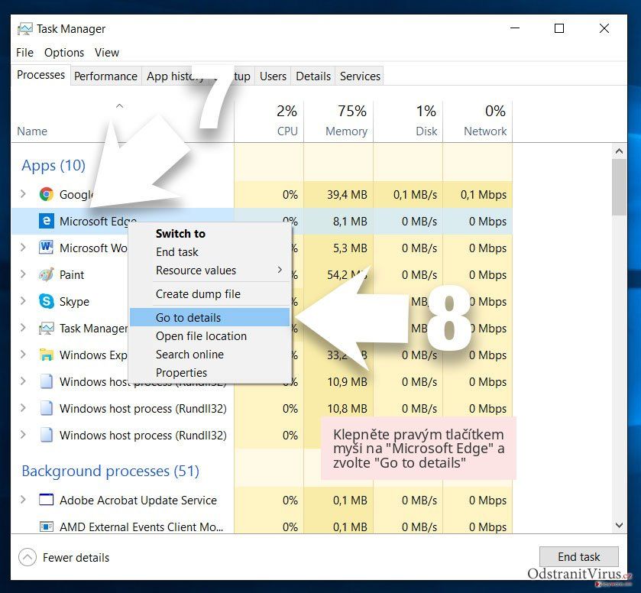Screen dimensions: 641x593
Task: Sort by the Name column header
Action: (x=32, y=131)
